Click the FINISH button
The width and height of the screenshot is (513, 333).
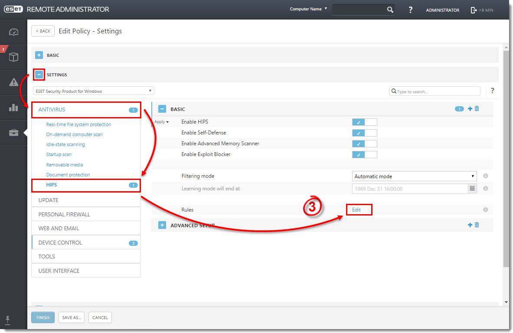[43, 317]
